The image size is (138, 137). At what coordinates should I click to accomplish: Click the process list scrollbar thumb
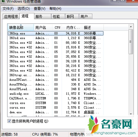(131, 42)
